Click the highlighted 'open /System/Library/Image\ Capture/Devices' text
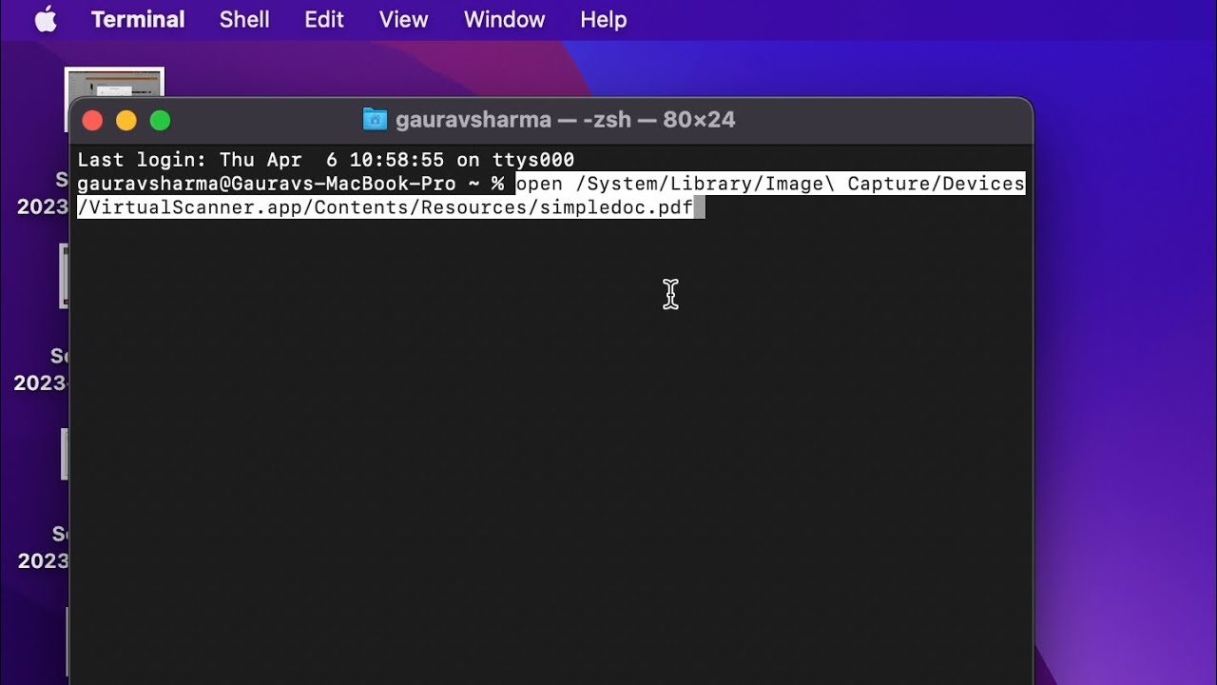The height and width of the screenshot is (685, 1217). pos(770,184)
